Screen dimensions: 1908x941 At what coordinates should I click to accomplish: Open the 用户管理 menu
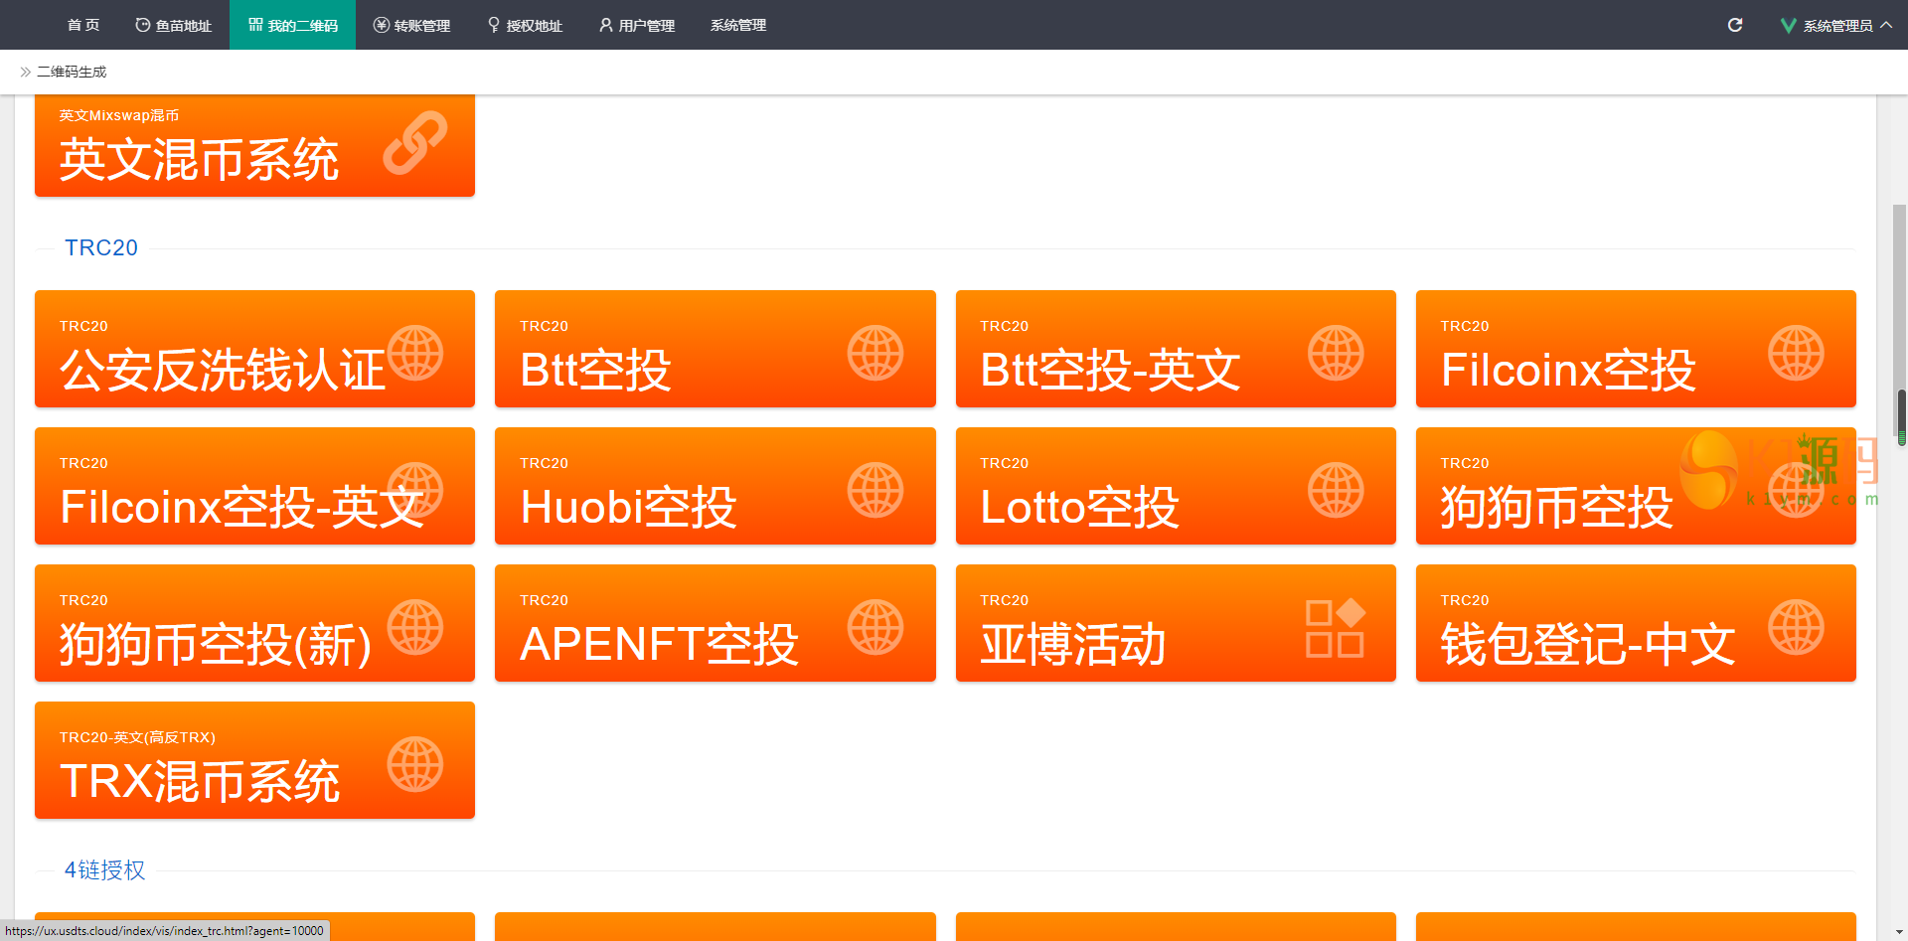point(637,25)
